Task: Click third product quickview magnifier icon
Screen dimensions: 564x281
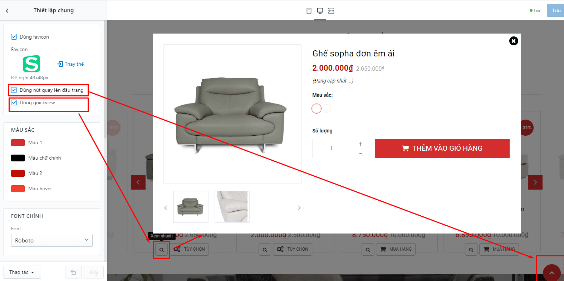Action: [368, 250]
